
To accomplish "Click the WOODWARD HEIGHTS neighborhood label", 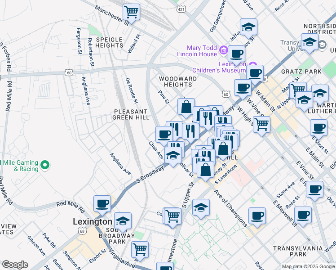I will click(178, 82).
